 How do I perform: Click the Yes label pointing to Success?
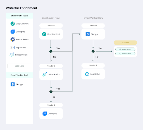click(101, 48)
